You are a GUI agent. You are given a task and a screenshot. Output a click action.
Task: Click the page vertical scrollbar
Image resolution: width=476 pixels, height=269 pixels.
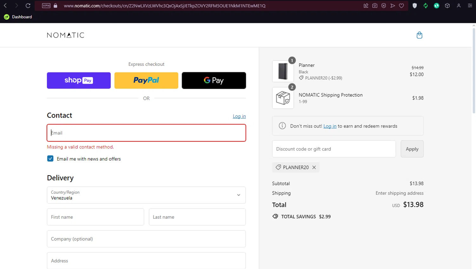[x=474, y=70]
